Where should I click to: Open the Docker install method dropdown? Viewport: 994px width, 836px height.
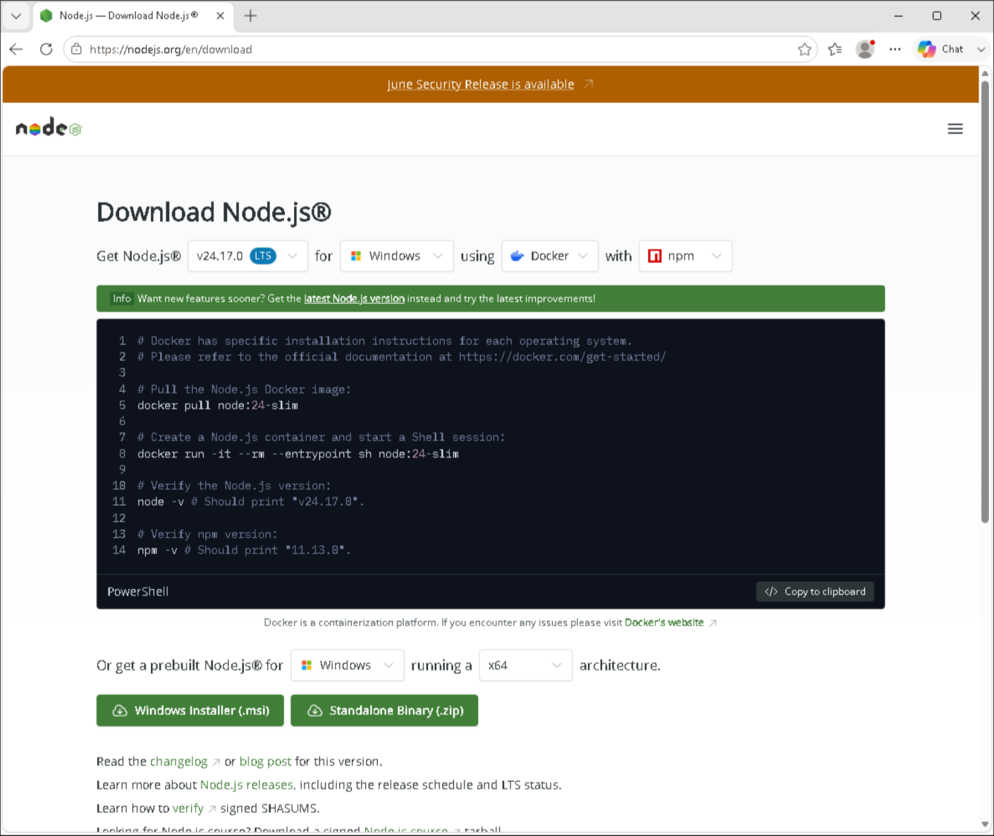click(x=549, y=256)
